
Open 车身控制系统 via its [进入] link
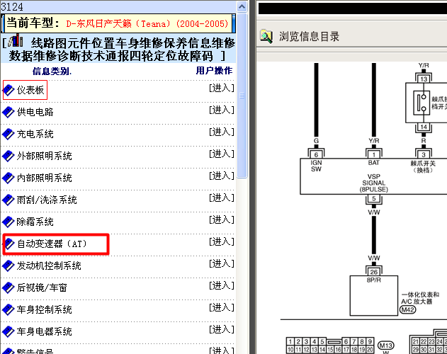point(222,307)
